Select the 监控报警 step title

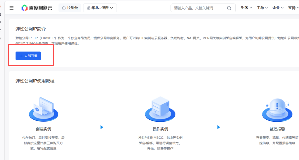pyautogui.click(x=277, y=129)
